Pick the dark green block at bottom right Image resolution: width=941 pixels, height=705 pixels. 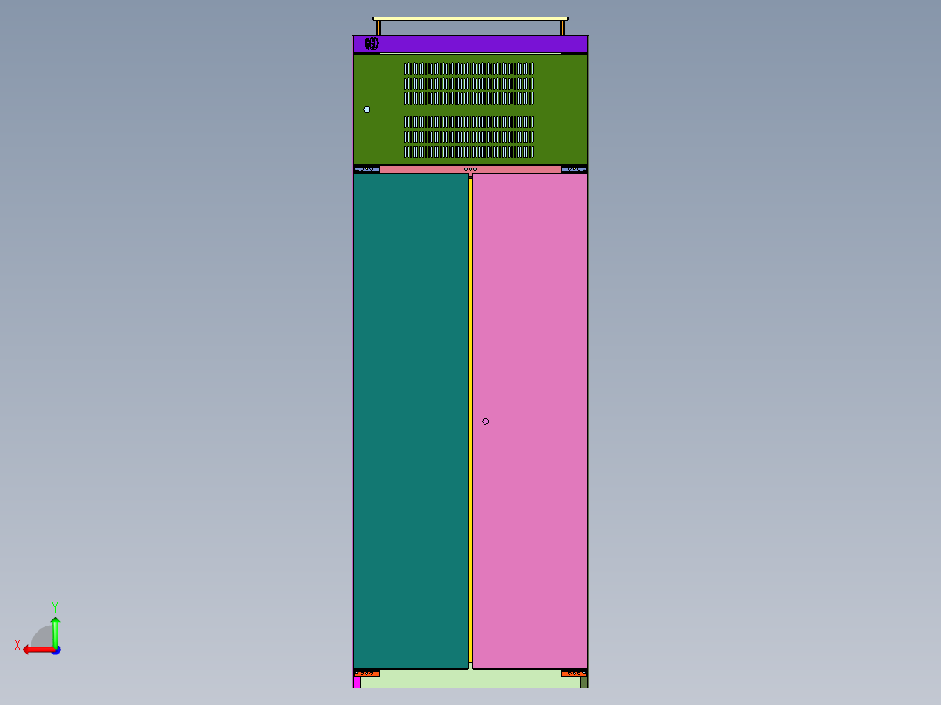(584, 682)
